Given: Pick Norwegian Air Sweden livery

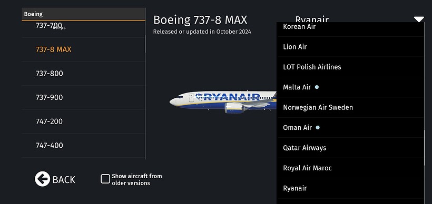Looking at the screenshot, I should point(350,107).
